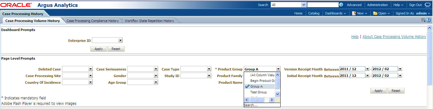Click the Product Group popup vertical scroll thumb
433x109 pixels.
coord(278,83)
